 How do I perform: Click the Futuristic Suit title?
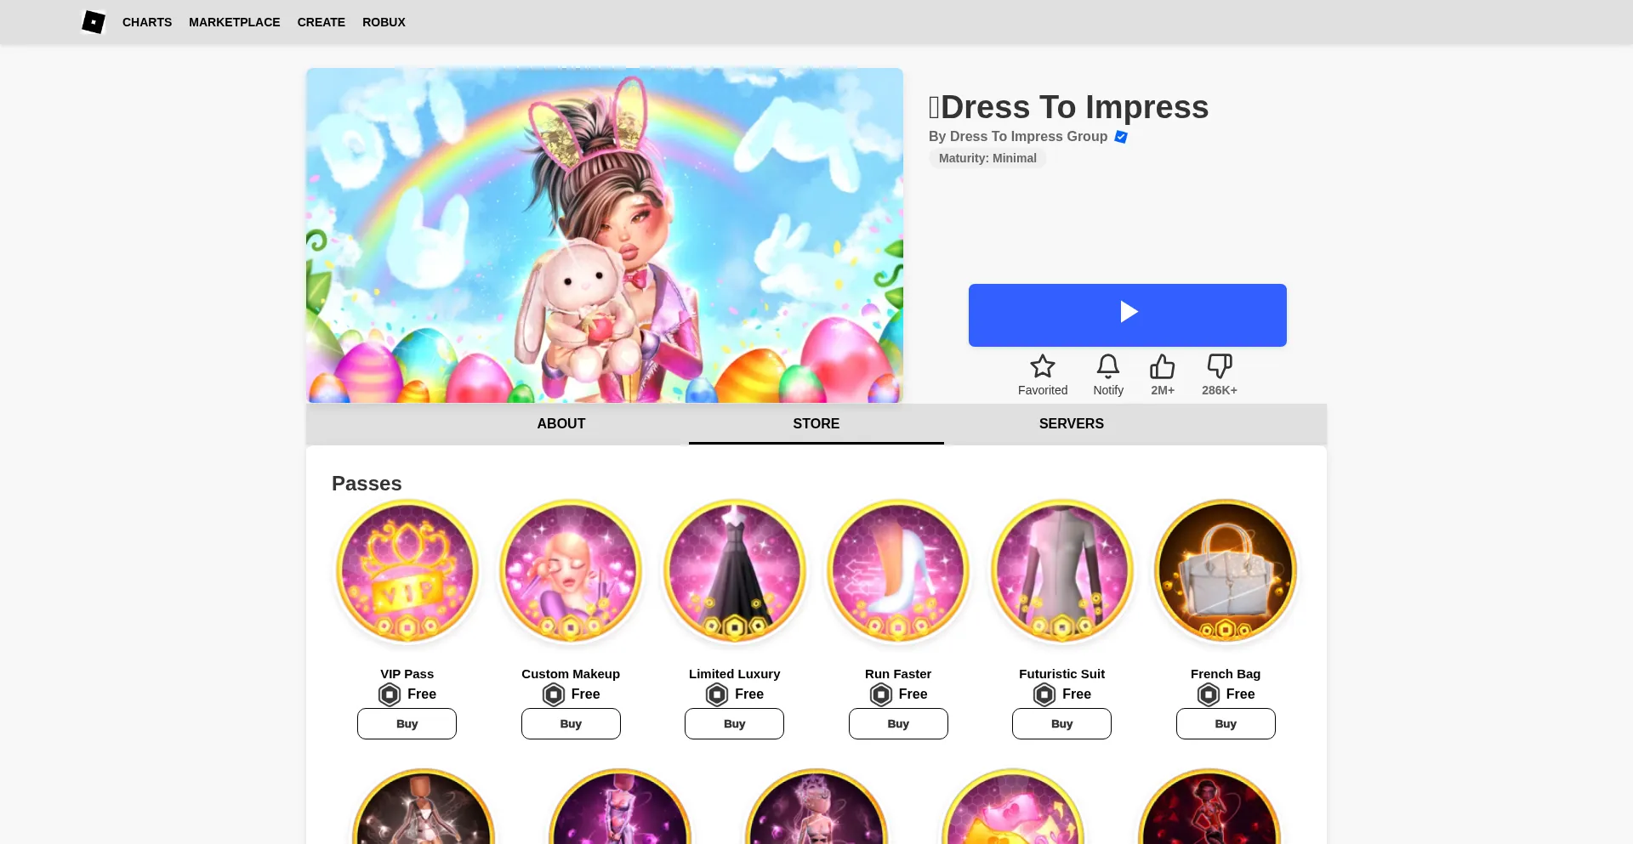point(1061,674)
